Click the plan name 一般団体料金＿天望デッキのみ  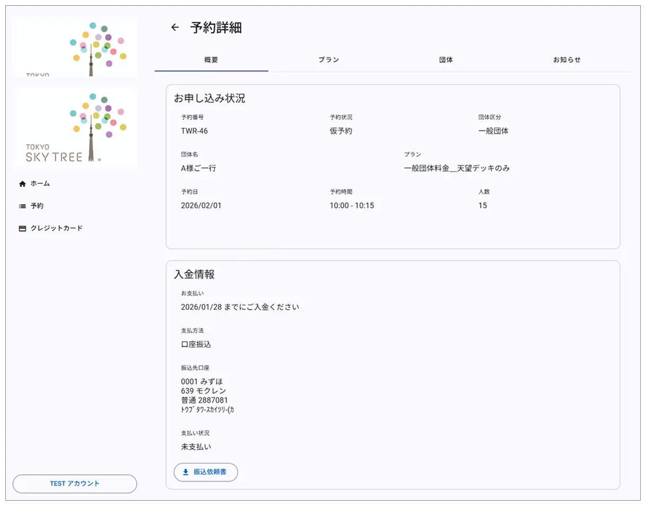click(457, 168)
